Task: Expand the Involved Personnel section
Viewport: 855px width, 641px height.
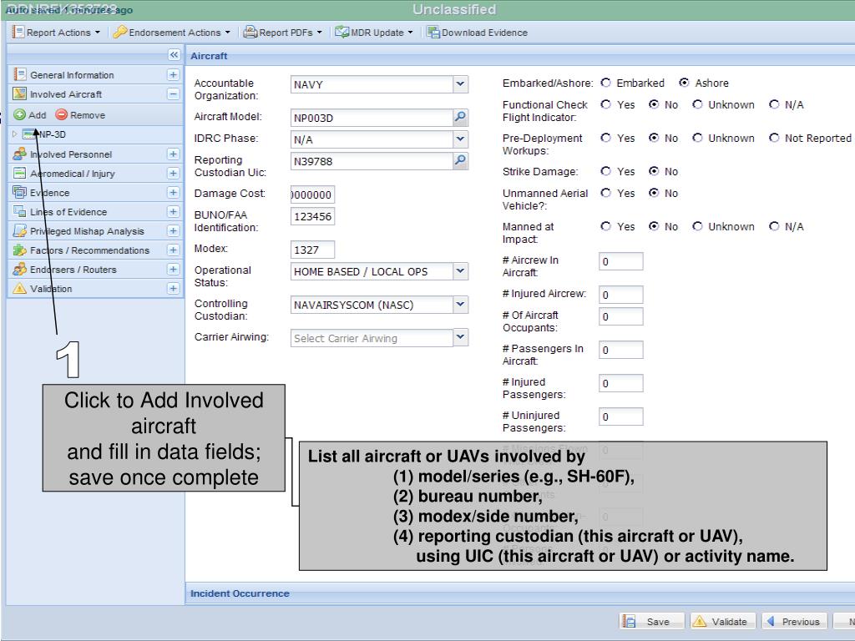Action: (x=174, y=154)
